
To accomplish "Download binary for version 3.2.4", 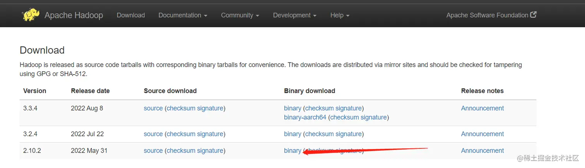I will (292, 134).
